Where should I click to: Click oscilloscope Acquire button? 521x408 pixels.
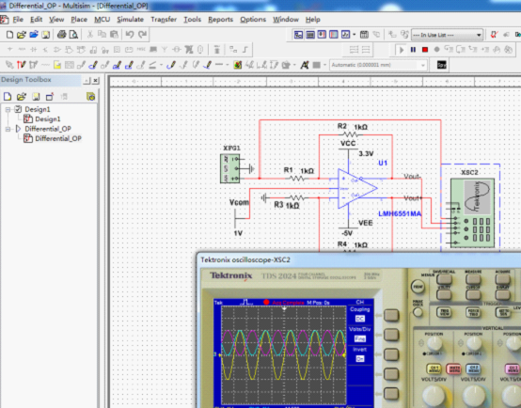pos(502,279)
